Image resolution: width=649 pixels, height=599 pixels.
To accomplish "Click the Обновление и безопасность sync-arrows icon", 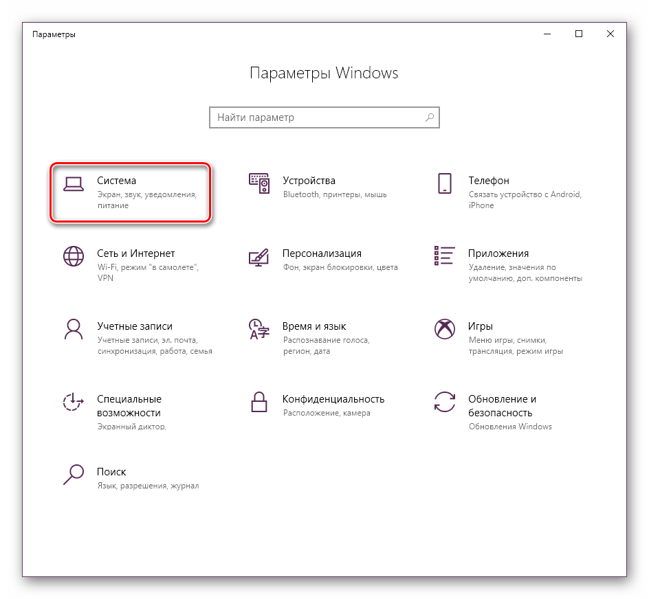I will [x=444, y=402].
